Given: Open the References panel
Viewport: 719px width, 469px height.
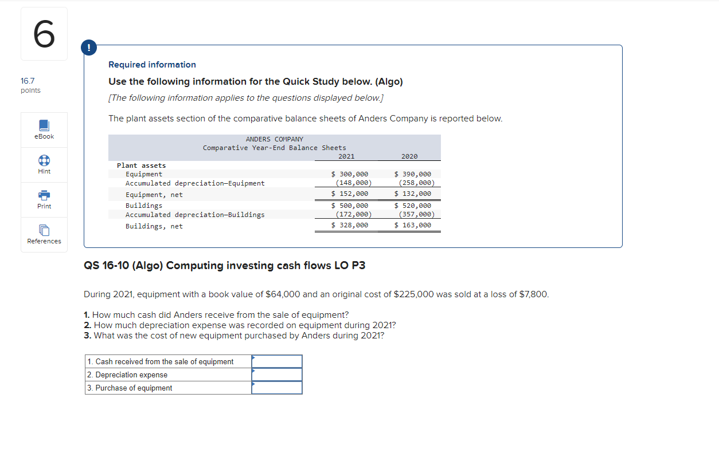Looking at the screenshot, I should click(x=44, y=235).
